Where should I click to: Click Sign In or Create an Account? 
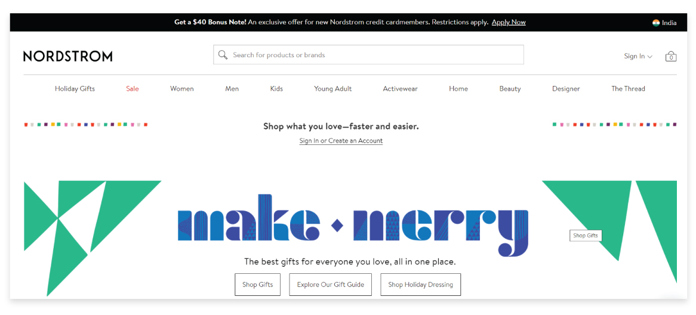tap(341, 141)
